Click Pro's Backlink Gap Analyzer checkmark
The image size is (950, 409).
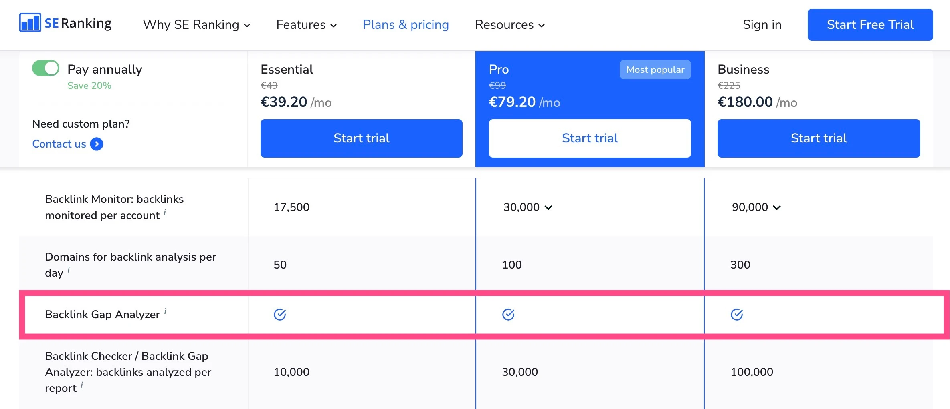(x=508, y=315)
